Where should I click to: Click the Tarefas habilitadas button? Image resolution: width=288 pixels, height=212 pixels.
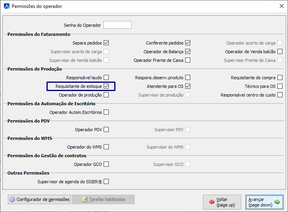[x=103, y=199]
